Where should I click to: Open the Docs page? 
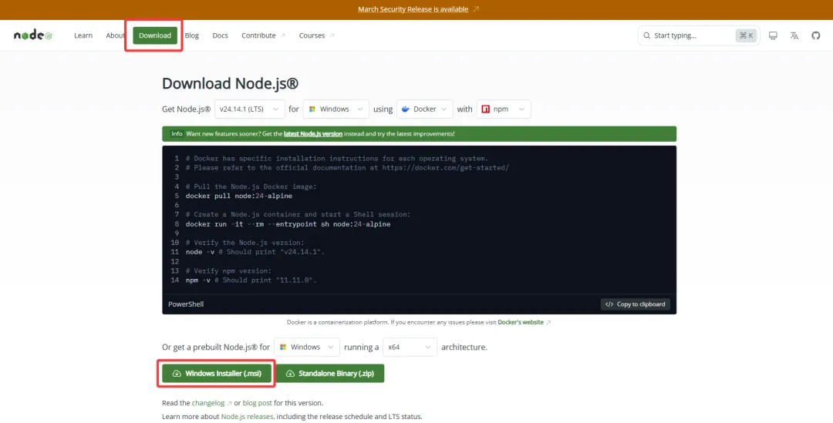[x=220, y=35]
